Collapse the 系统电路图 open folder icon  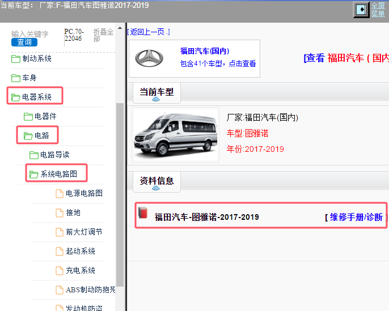(x=34, y=174)
